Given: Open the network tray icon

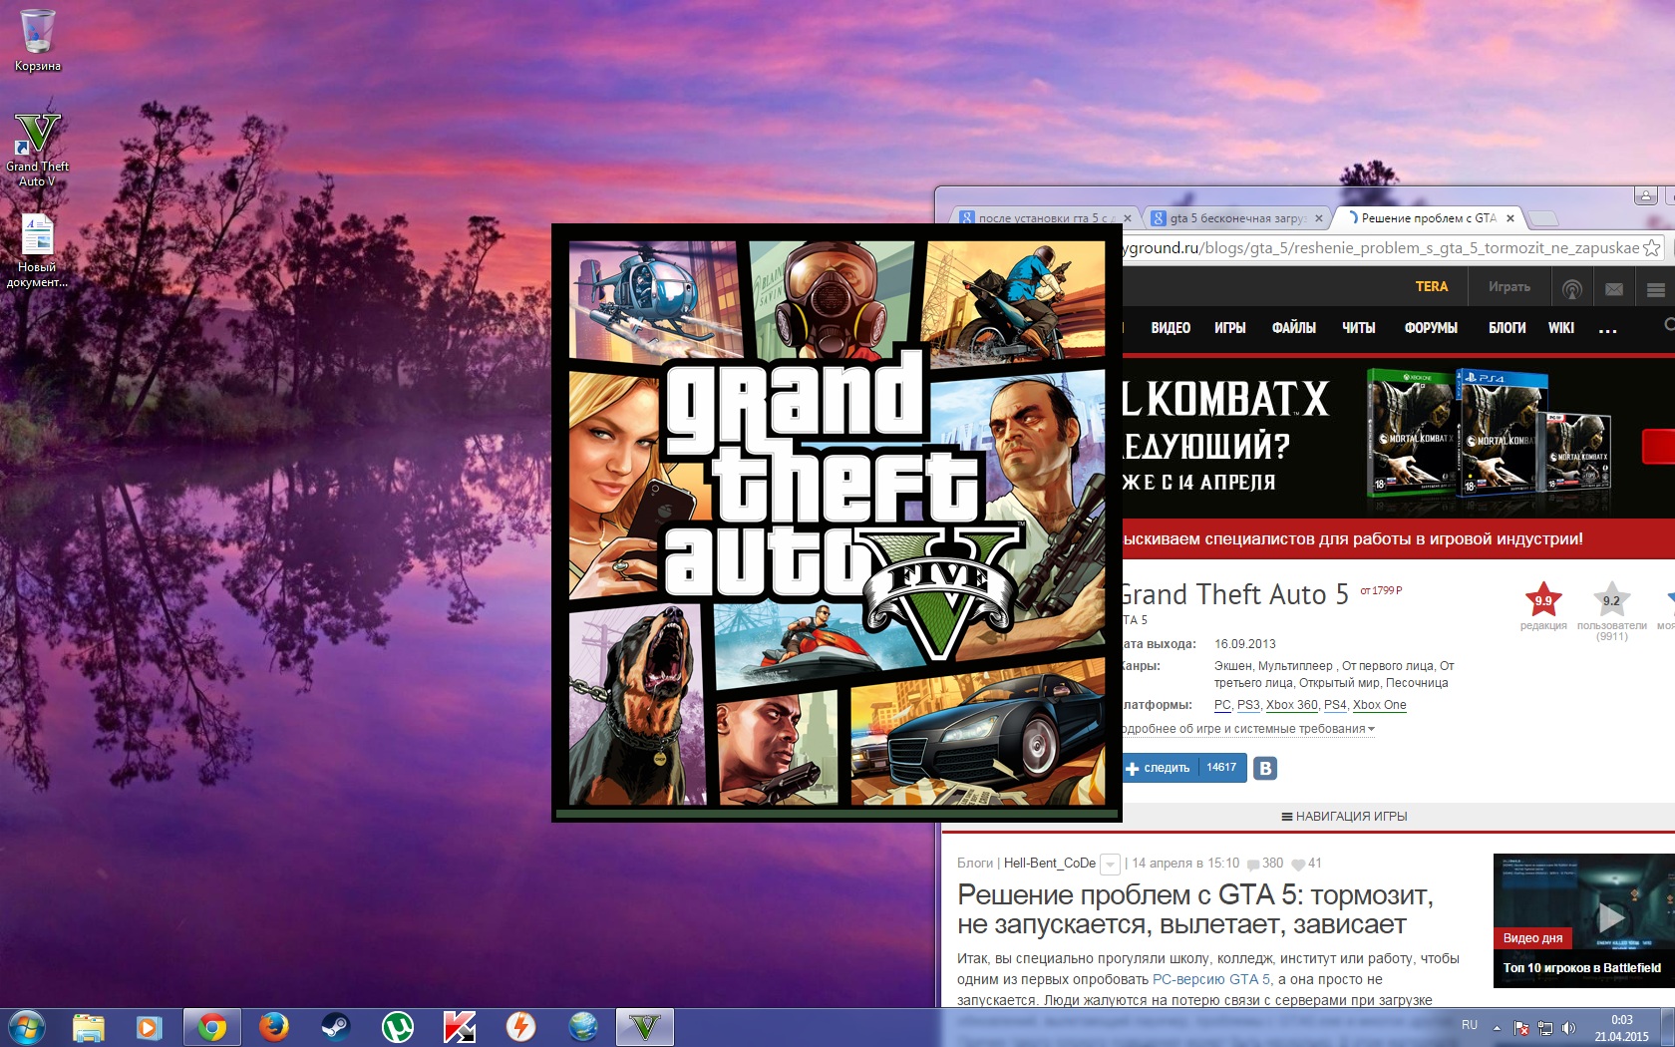Looking at the screenshot, I should (1545, 1028).
